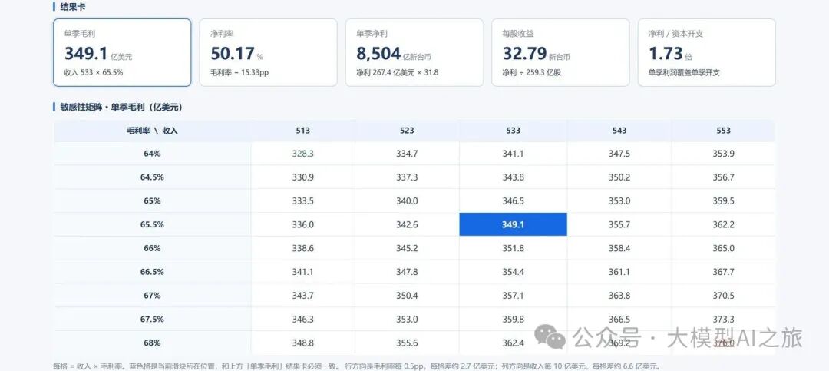829x371 pixels.
Task: Select the 每股收益 32.79 result card
Action: click(x=560, y=52)
